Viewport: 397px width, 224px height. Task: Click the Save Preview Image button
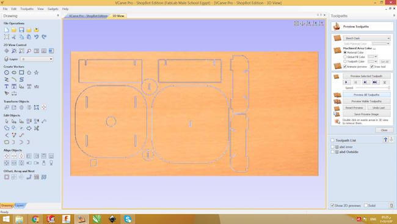pos(366,114)
